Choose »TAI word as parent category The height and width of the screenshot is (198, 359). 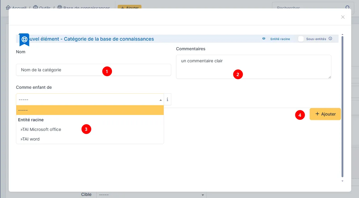pyautogui.click(x=90, y=139)
